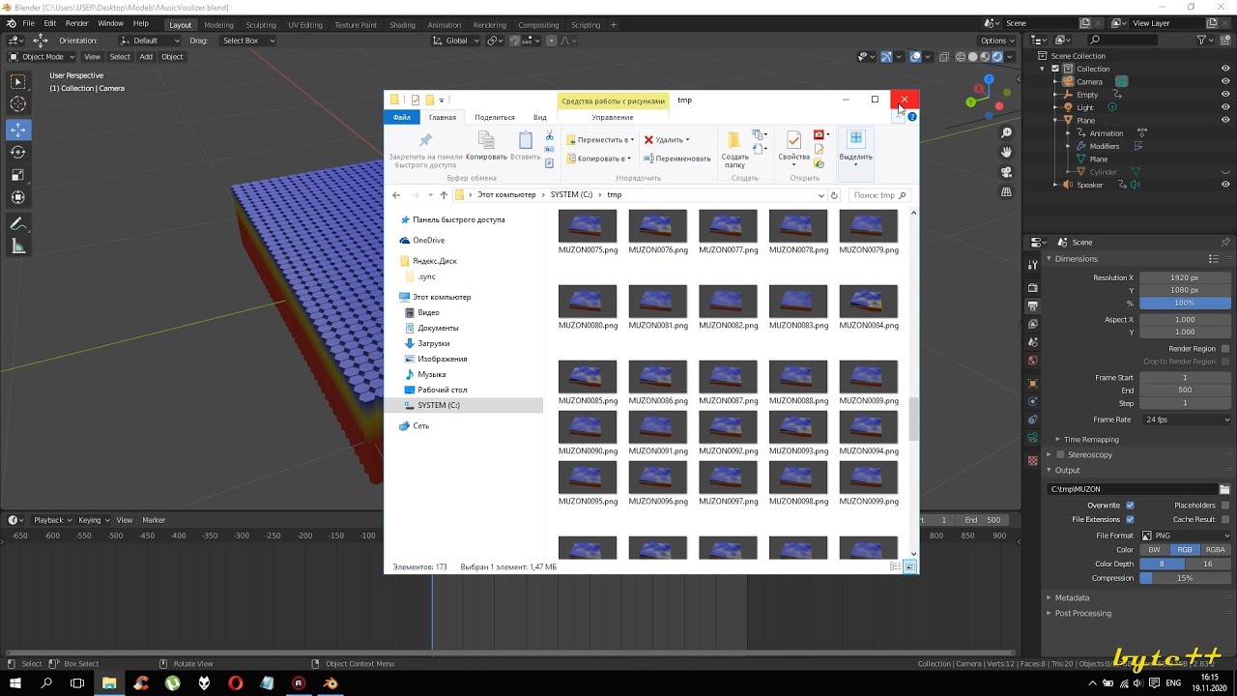Open the Object properties tab in Blender
Screen dimensions: 1237x696
click(1033, 384)
